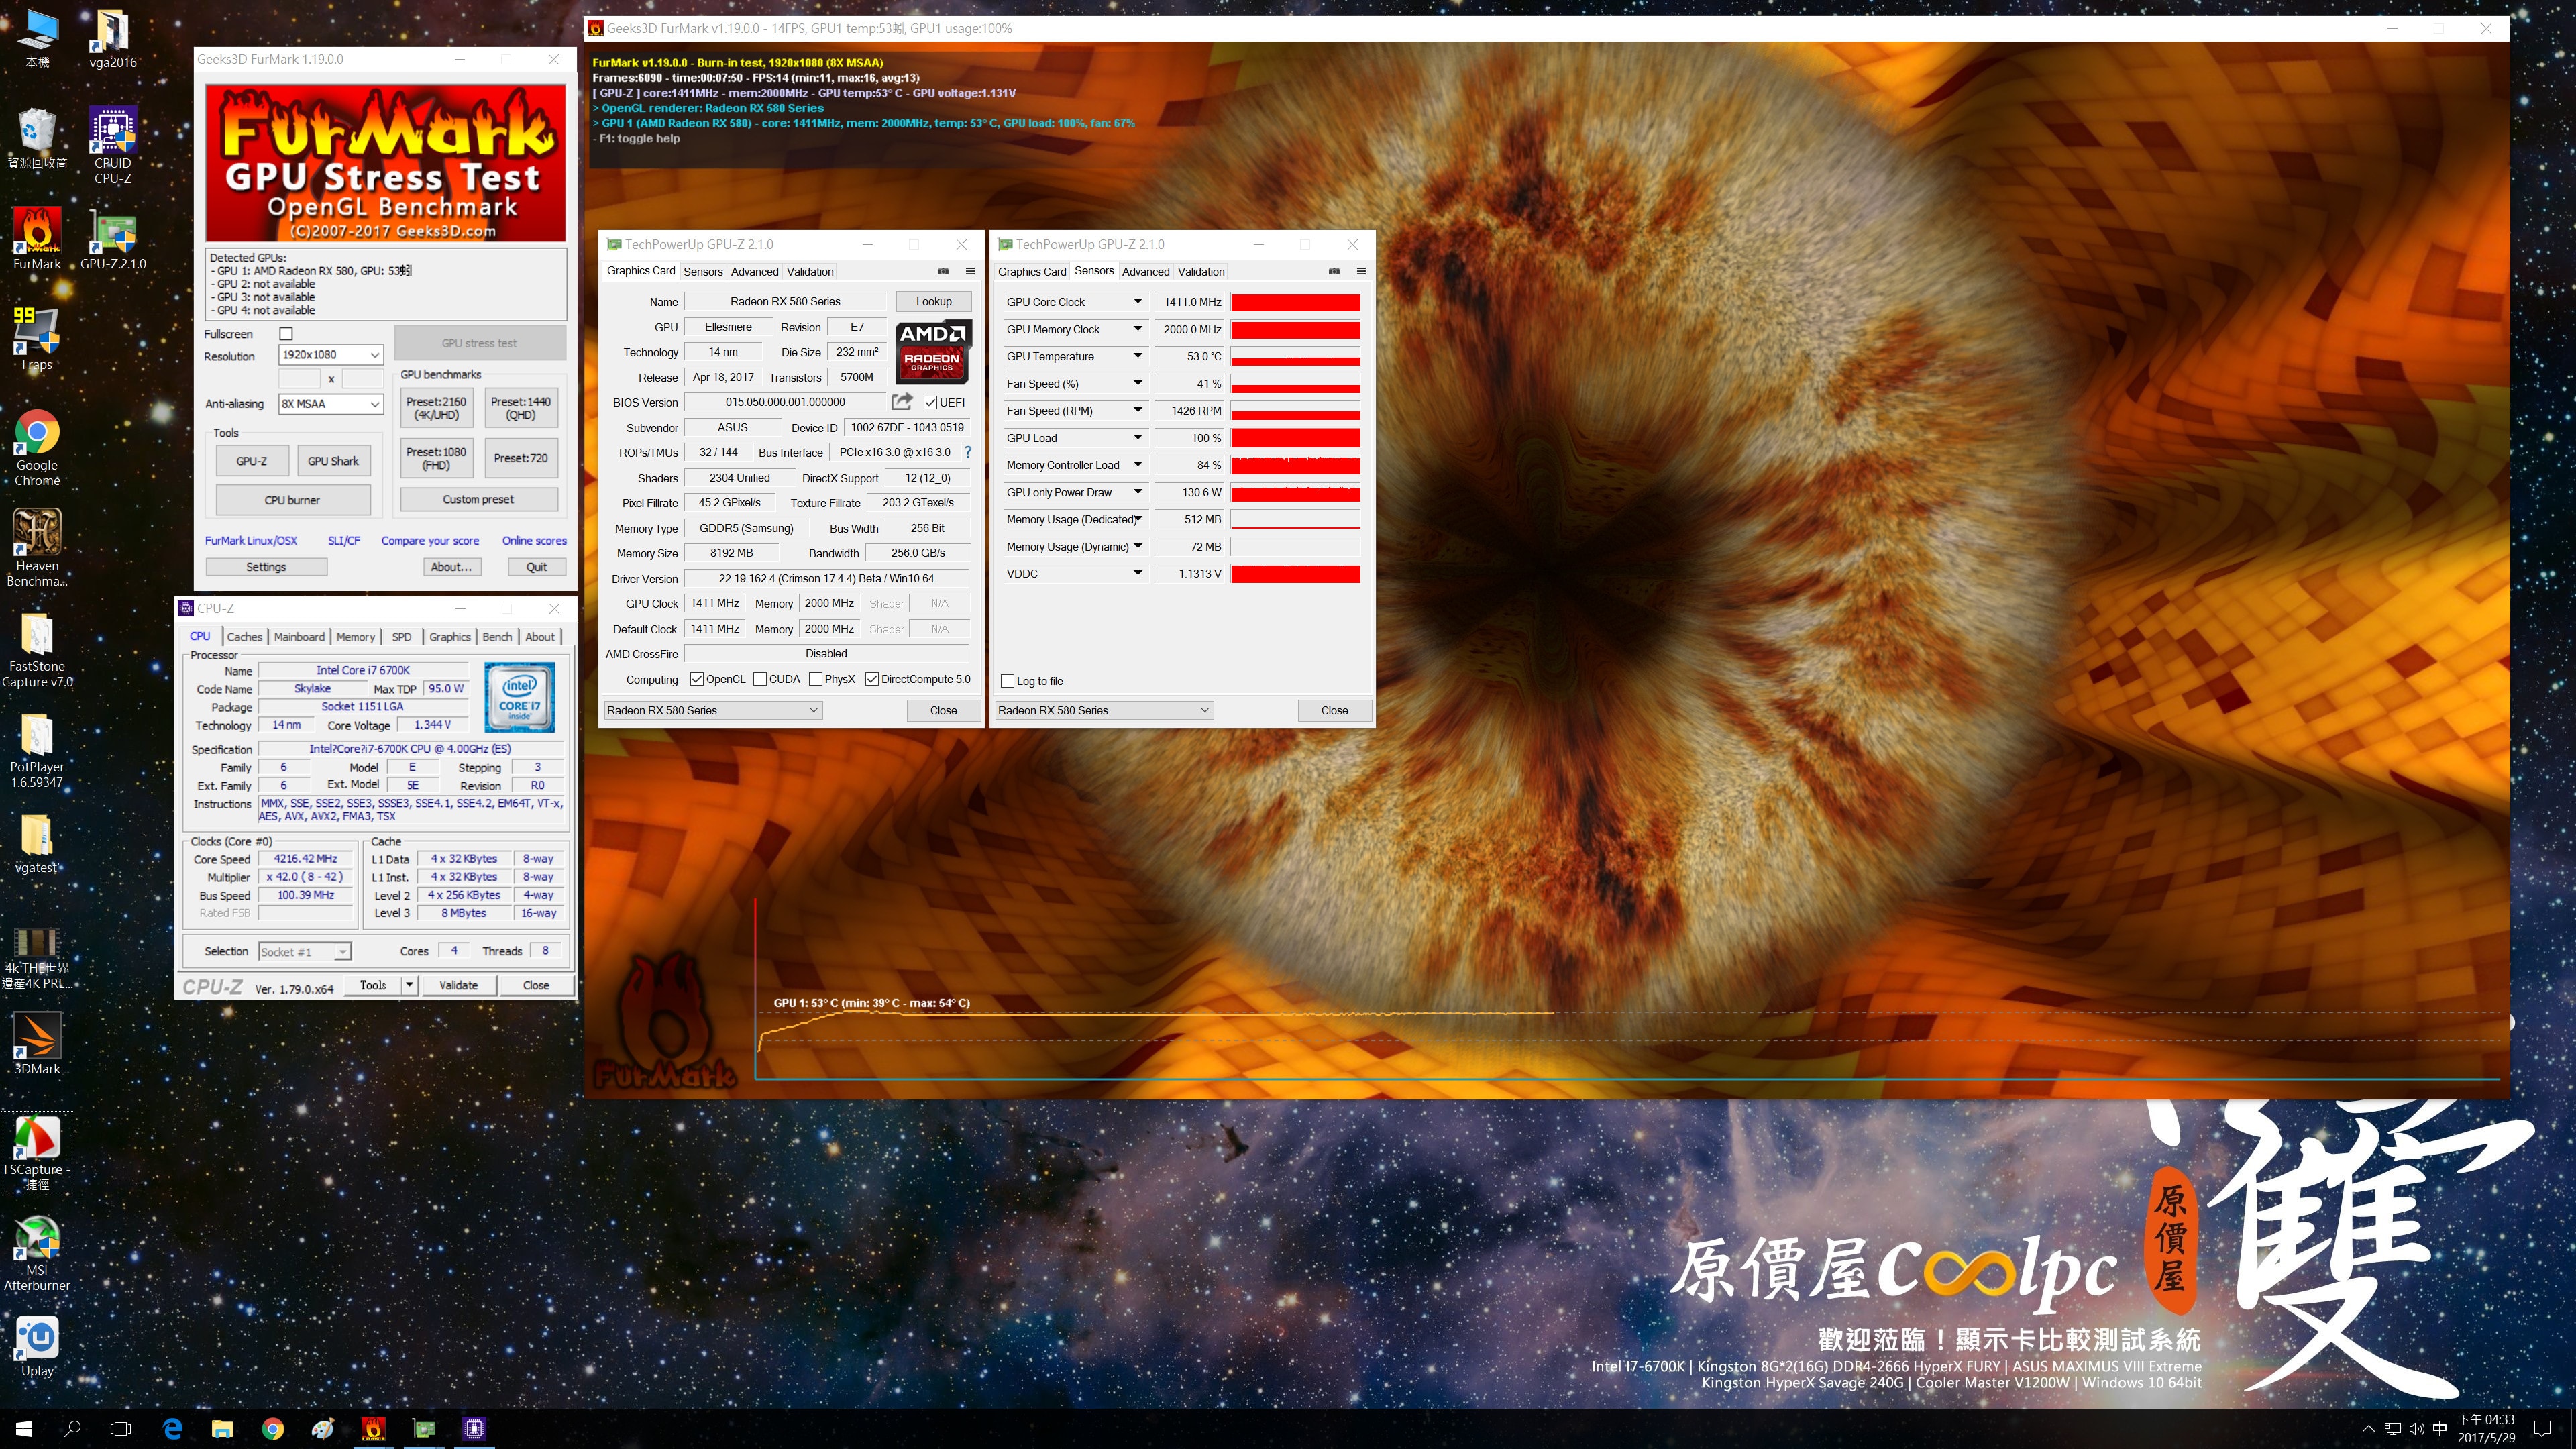
Task: Open 3DMark desktop shortcut
Action: [x=37, y=1044]
